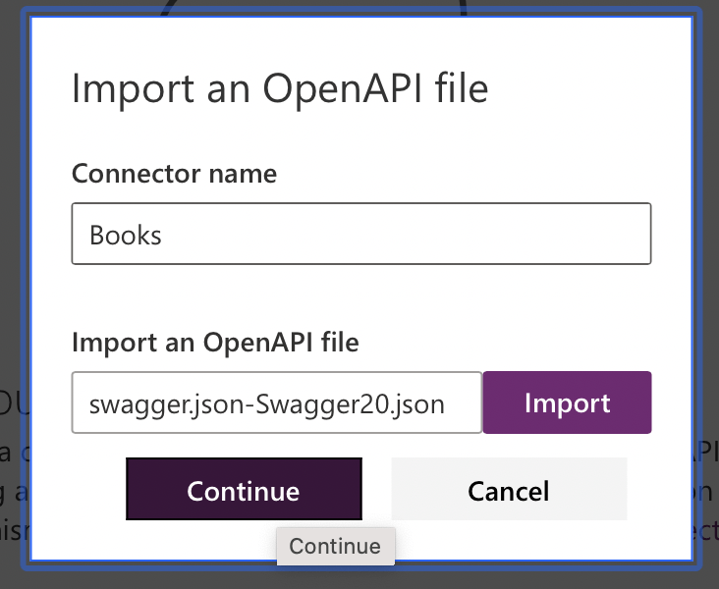This screenshot has height=589, width=719.
Task: Focus the swagger.json-Swagger20.json file field
Action: click(276, 402)
